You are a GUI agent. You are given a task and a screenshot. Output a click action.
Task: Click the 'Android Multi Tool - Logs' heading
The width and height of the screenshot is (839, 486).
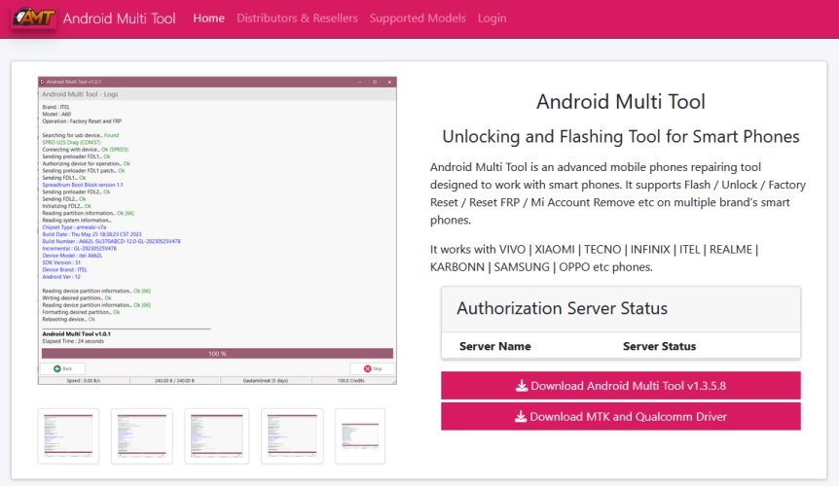click(x=80, y=94)
